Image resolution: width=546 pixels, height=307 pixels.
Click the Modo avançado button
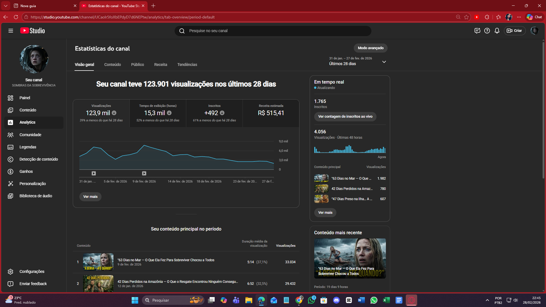click(370, 48)
